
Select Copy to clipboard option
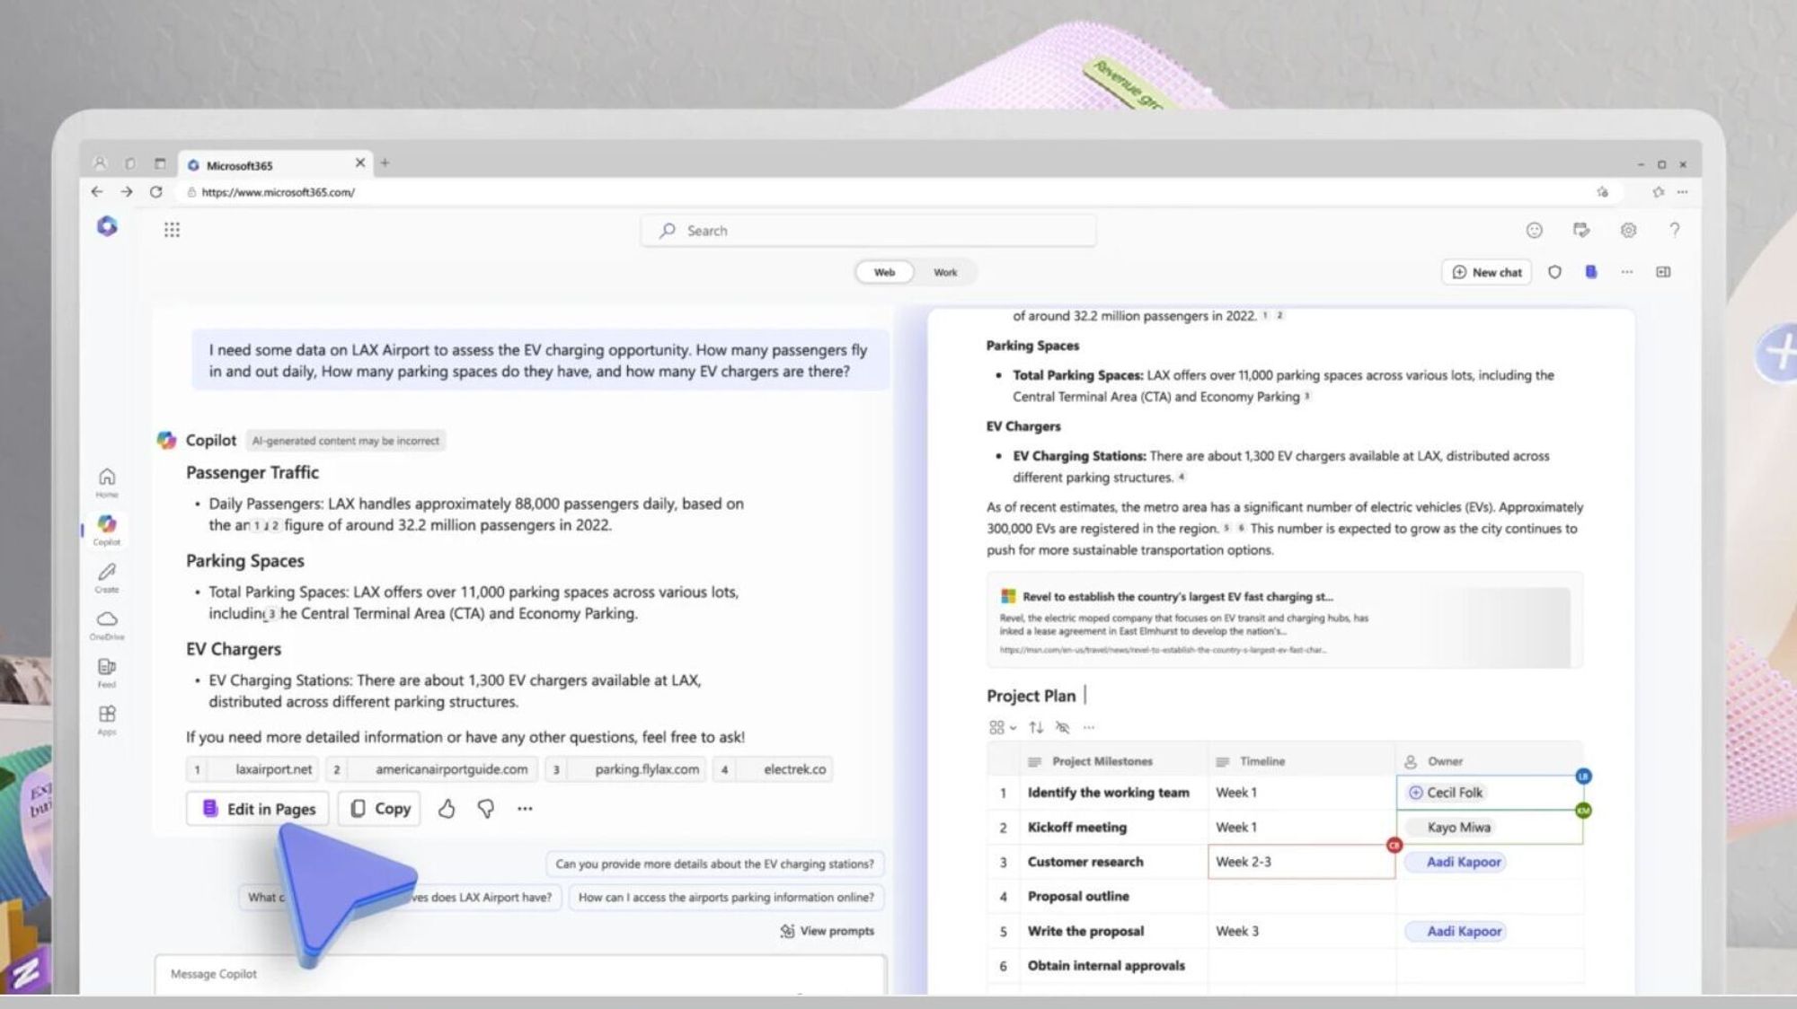click(x=380, y=808)
